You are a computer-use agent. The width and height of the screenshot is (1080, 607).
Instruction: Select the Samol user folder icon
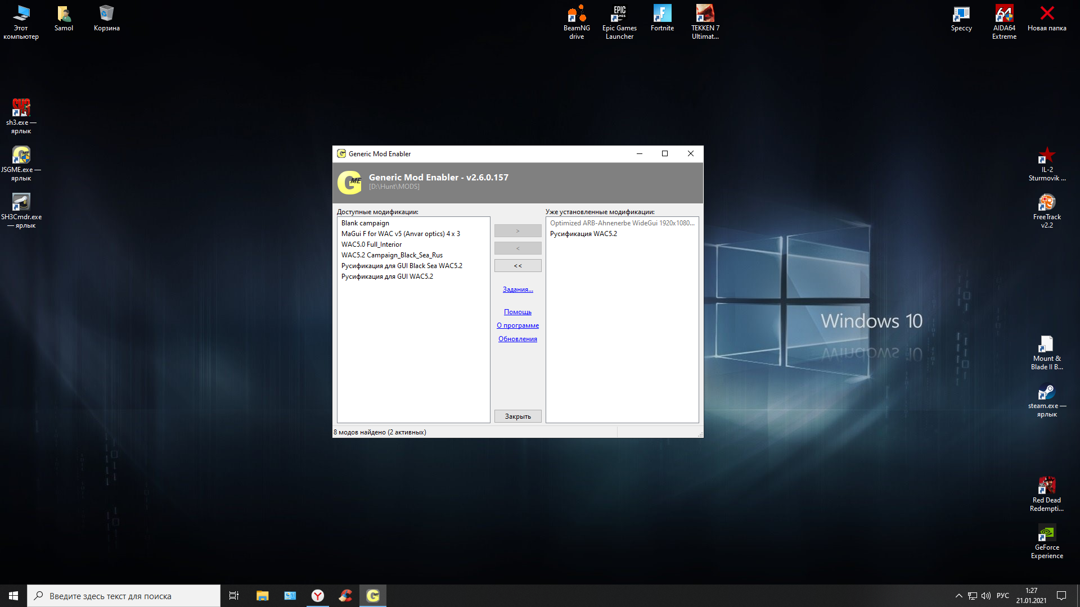tap(64, 18)
